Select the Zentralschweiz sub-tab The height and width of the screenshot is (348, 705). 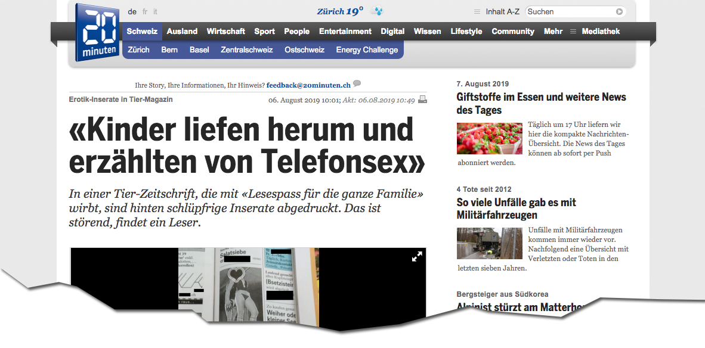pos(246,50)
